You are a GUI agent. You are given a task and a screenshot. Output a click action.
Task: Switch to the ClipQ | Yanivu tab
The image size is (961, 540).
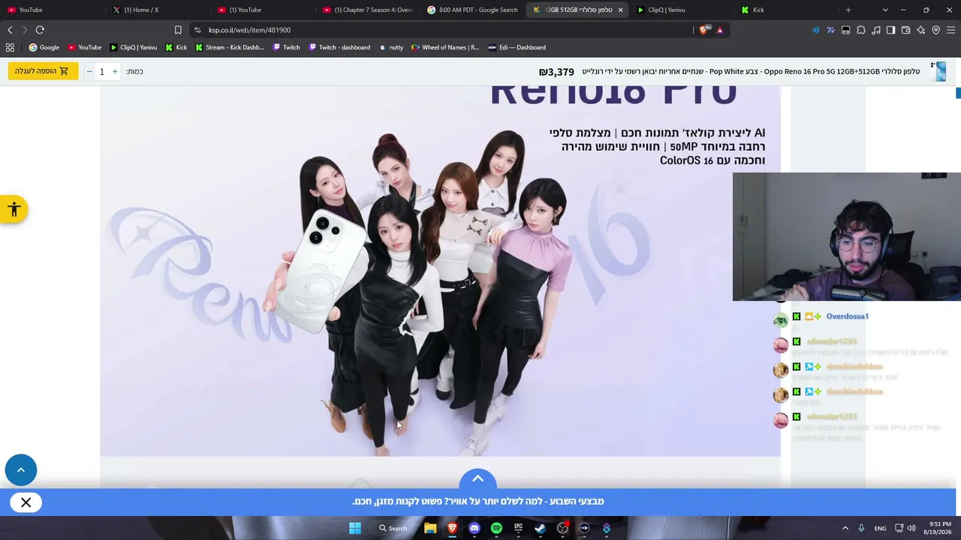pyautogui.click(x=683, y=10)
